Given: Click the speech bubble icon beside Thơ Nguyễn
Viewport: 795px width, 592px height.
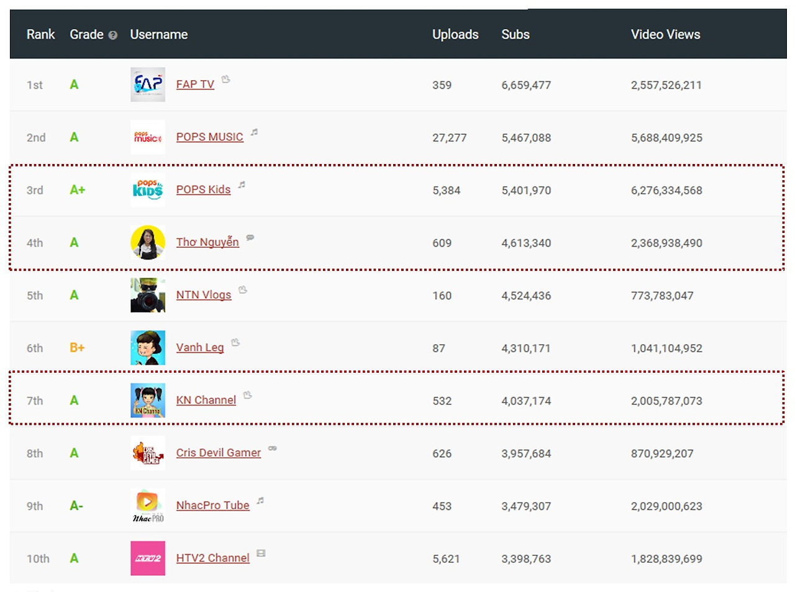Looking at the screenshot, I should (x=250, y=237).
